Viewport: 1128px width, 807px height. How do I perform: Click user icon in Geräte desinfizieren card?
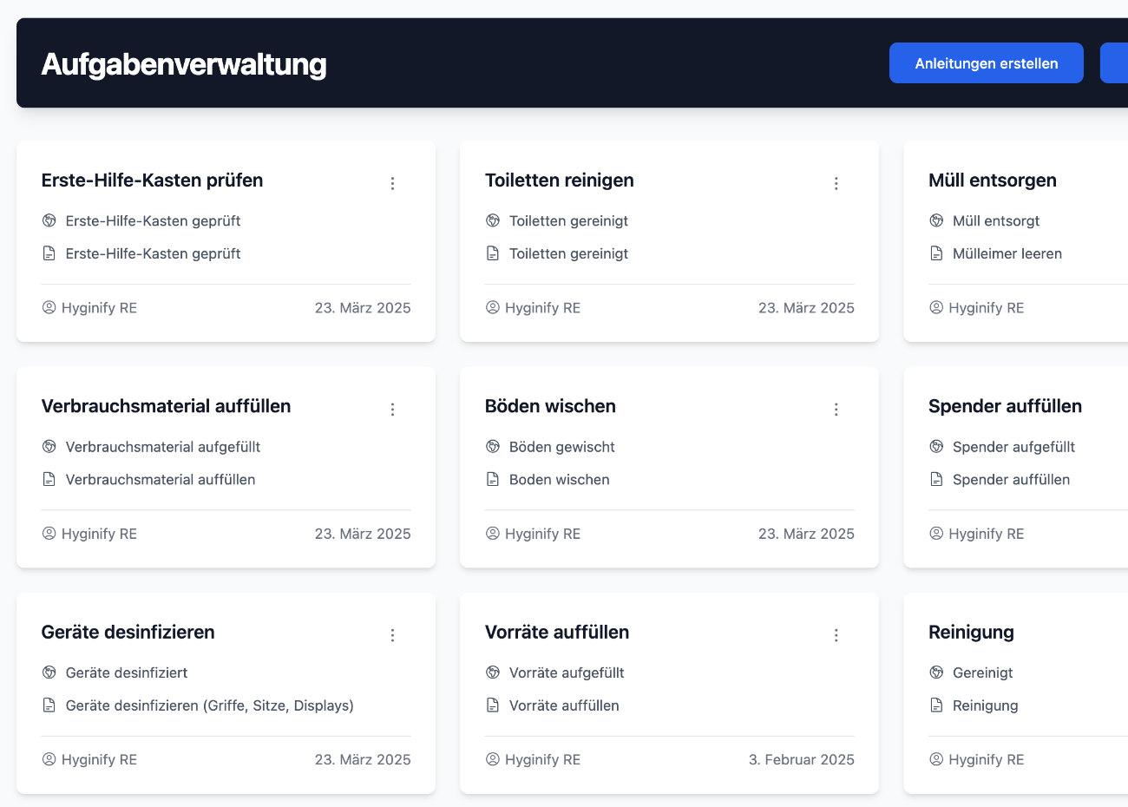click(x=49, y=759)
